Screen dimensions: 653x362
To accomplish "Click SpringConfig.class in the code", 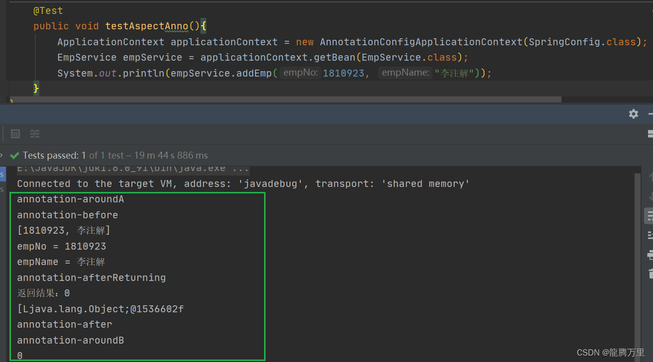I will [582, 42].
